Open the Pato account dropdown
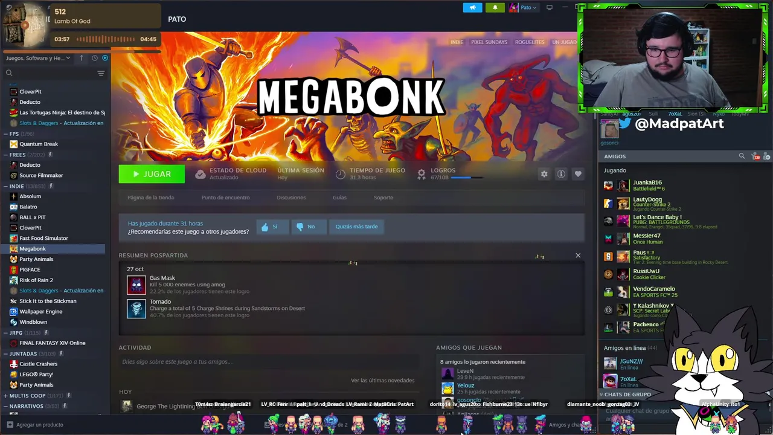The image size is (773, 435). [x=523, y=7]
